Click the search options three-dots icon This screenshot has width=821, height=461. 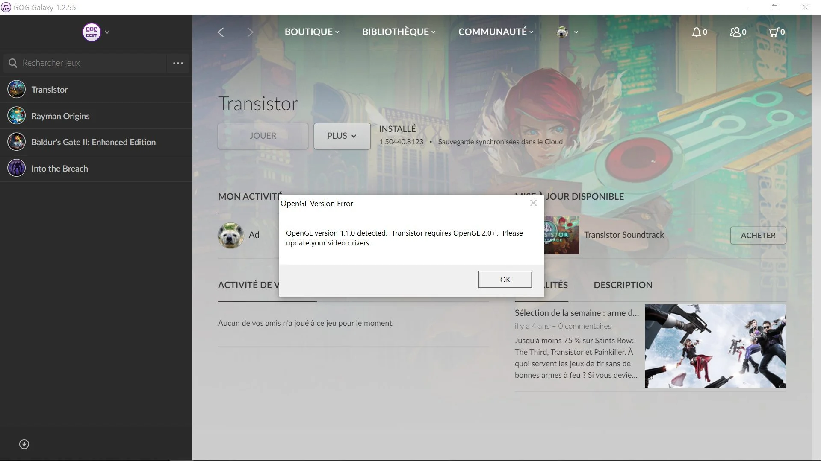(x=178, y=63)
